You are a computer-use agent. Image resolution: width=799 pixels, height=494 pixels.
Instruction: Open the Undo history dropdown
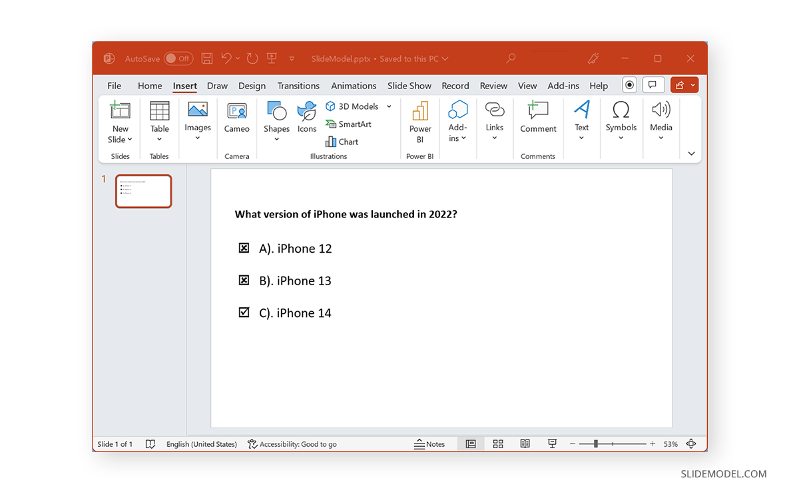238,59
